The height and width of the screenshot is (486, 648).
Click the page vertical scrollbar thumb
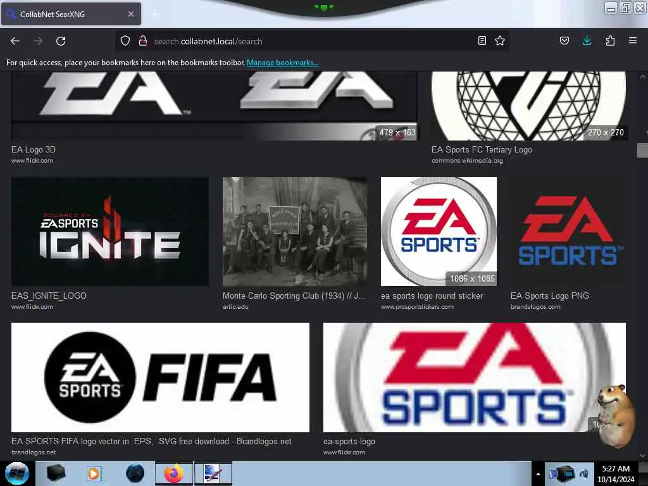click(x=642, y=151)
